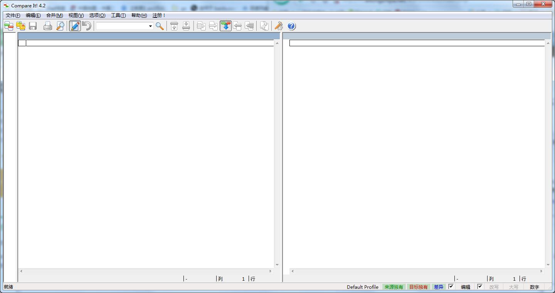Click the left pane horizontal scrollbar
555x293 pixels.
click(146, 271)
